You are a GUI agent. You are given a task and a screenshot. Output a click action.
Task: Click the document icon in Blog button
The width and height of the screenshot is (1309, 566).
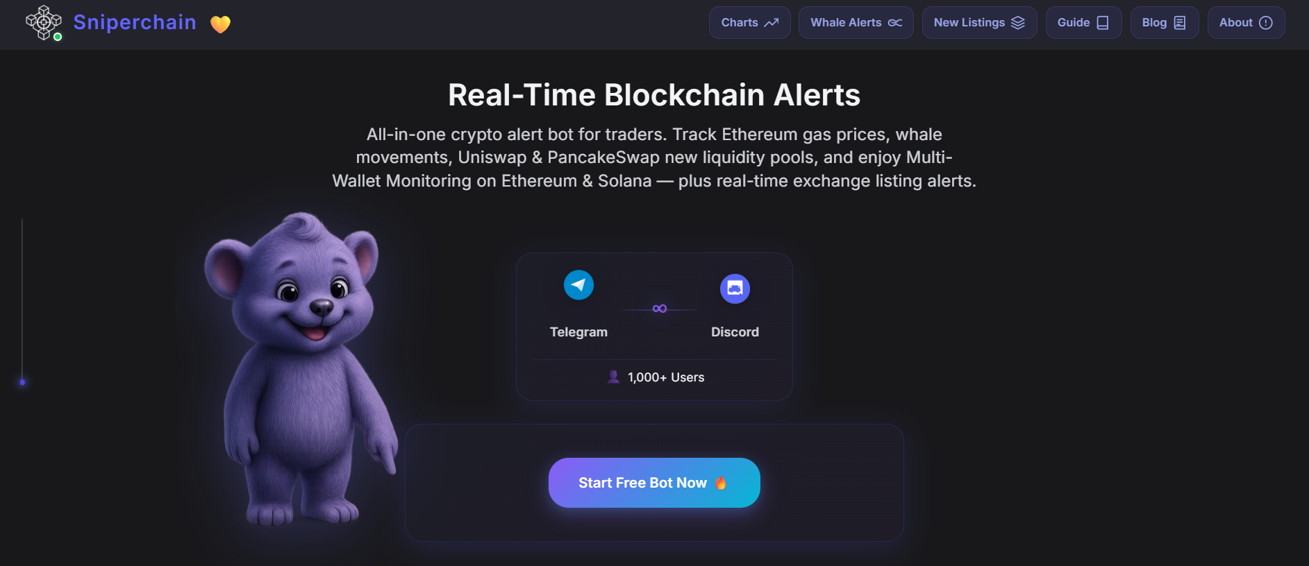pyautogui.click(x=1181, y=22)
